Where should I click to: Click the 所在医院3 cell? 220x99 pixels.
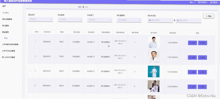pos(76,71)
